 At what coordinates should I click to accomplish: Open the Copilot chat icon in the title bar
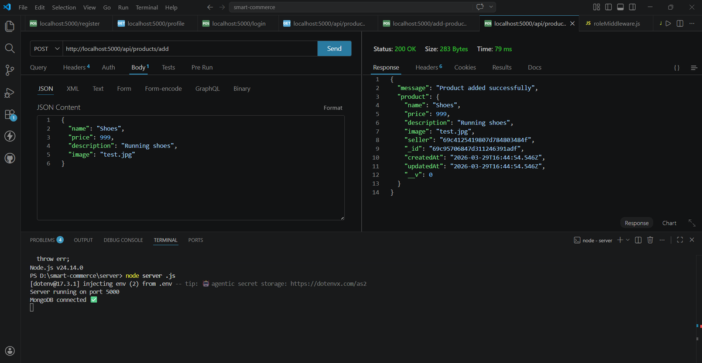pos(480,7)
